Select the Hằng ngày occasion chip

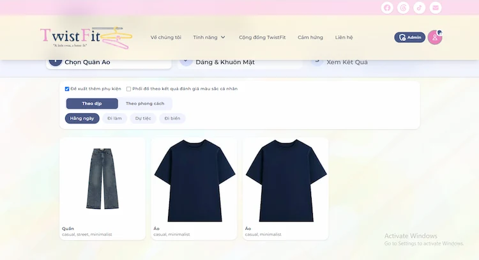pyautogui.click(x=82, y=118)
